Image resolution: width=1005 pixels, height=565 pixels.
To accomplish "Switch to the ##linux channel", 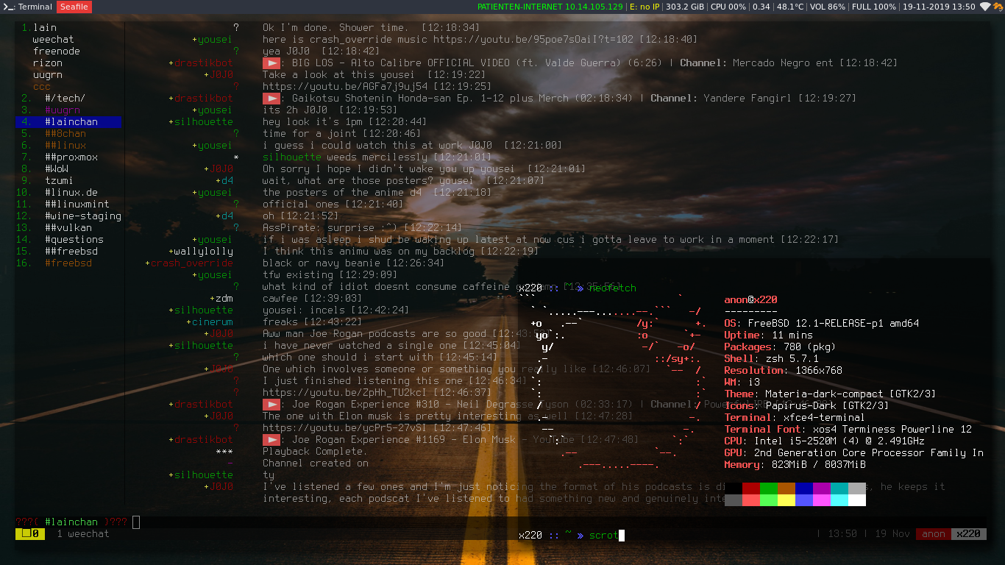I will tap(65, 146).
